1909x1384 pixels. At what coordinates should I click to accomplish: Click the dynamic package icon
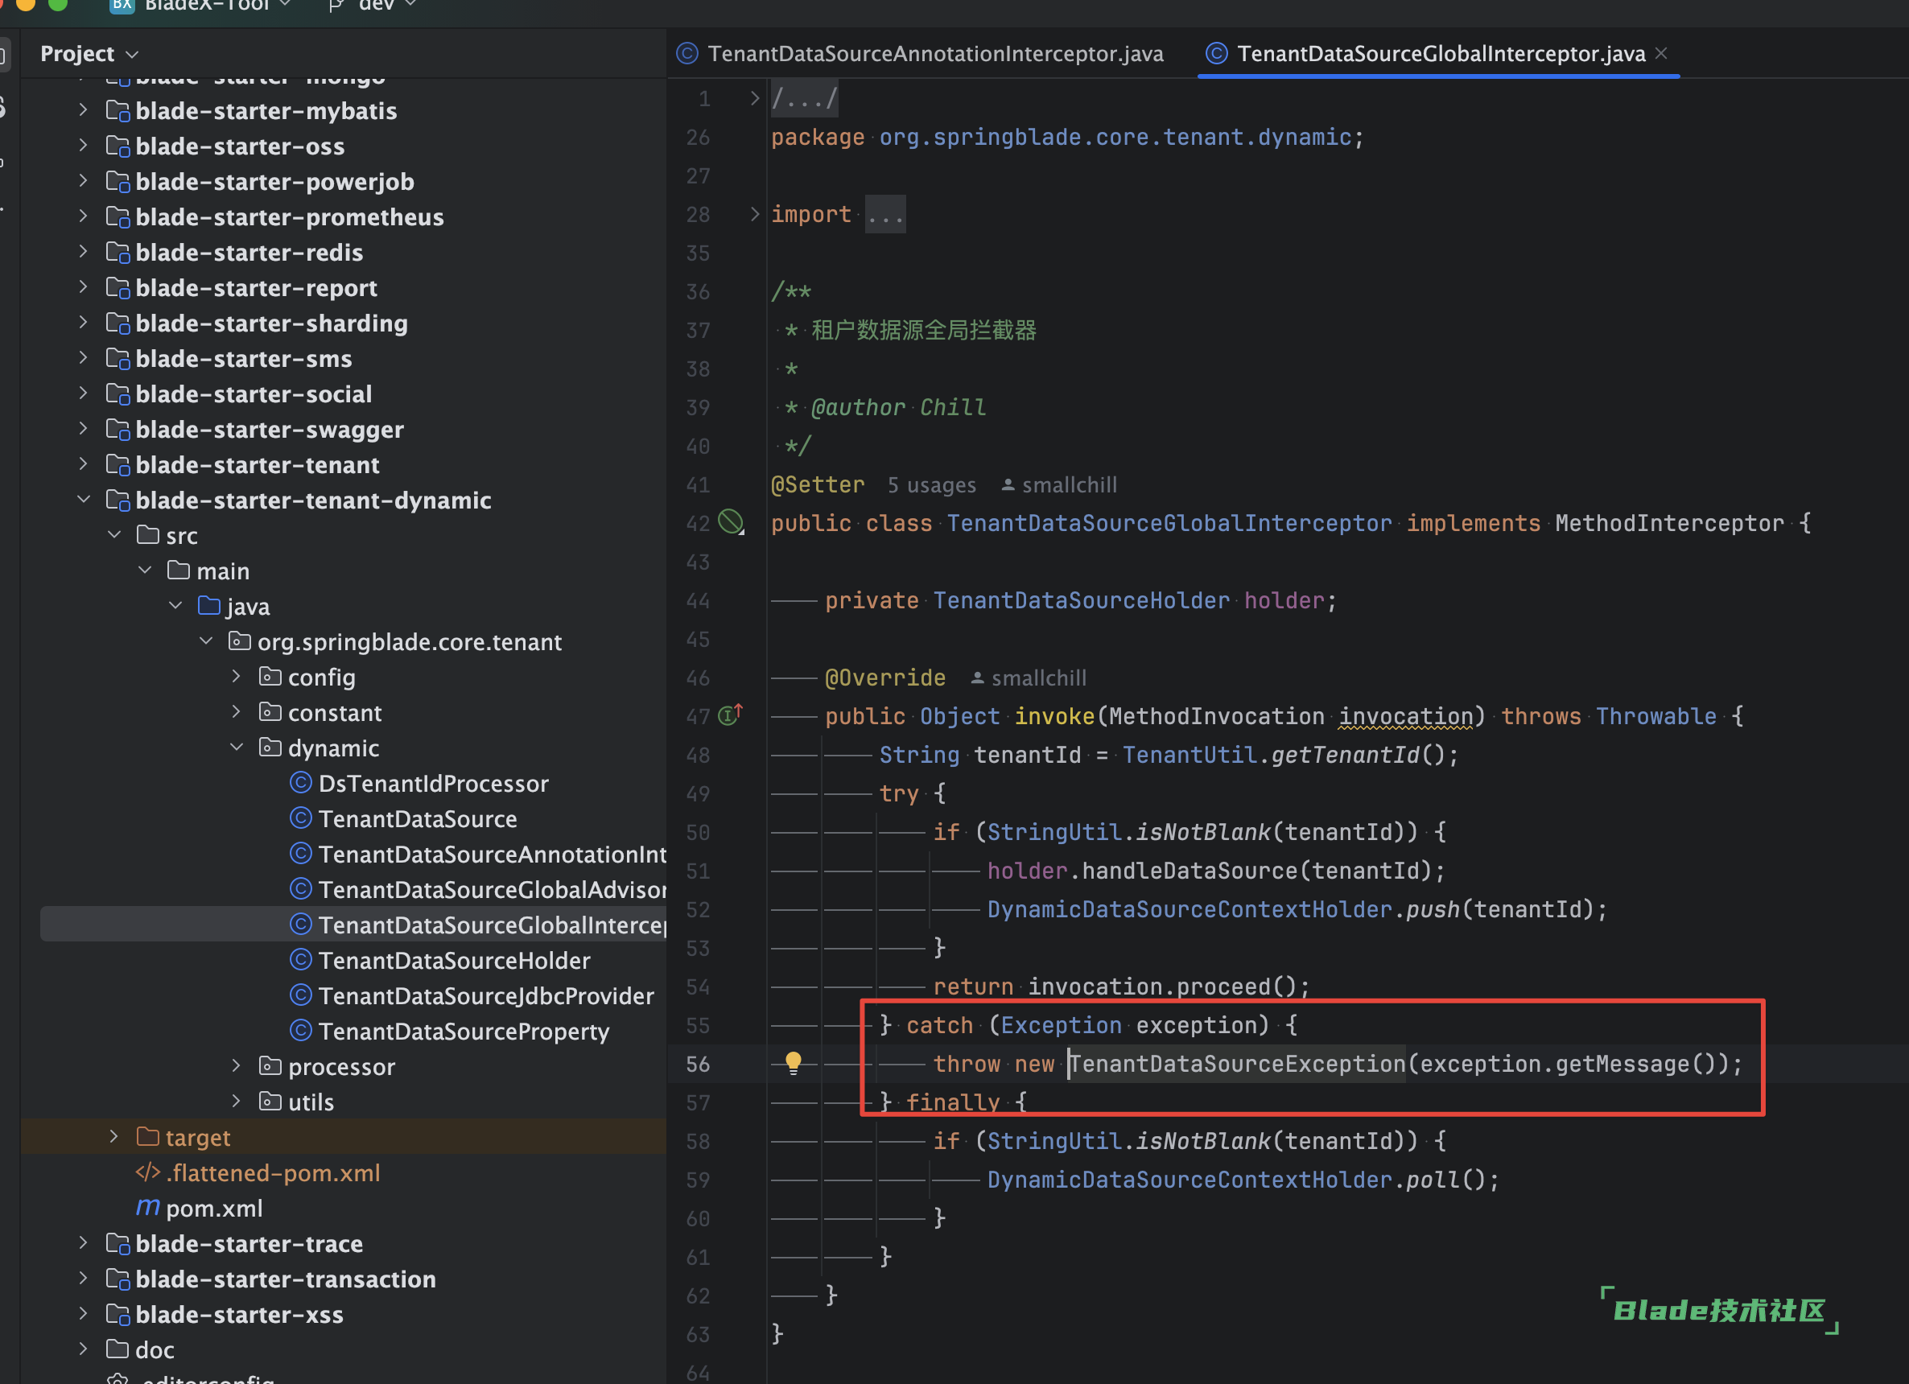click(270, 747)
